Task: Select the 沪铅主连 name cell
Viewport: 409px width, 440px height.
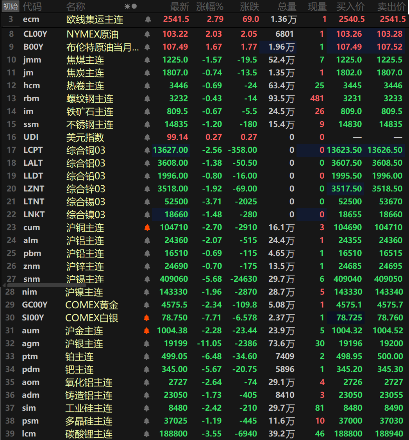Action: pyautogui.click(x=85, y=254)
